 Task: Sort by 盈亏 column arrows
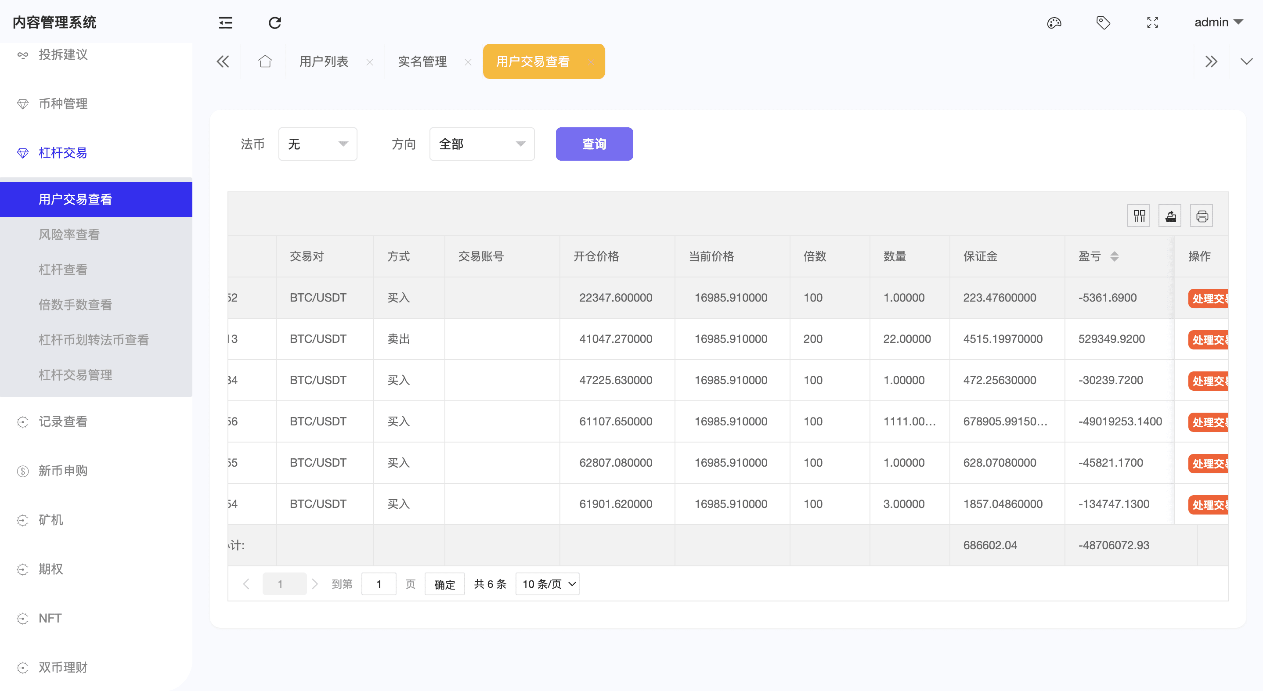click(x=1114, y=256)
